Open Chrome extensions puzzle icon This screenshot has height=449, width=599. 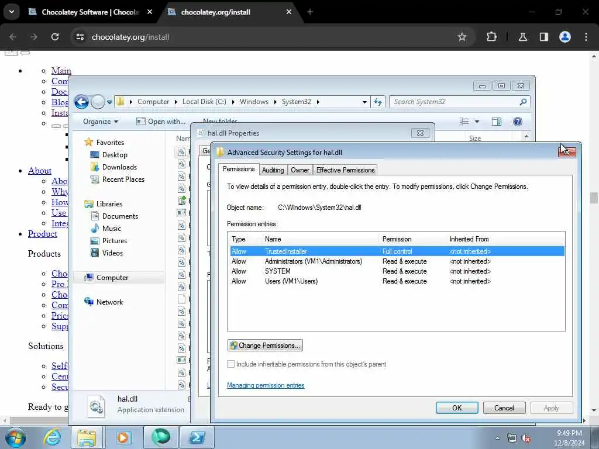(x=491, y=37)
